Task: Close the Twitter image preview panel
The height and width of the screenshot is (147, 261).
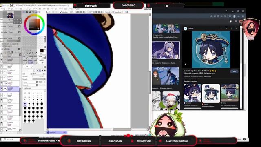Action: [x=236, y=29]
